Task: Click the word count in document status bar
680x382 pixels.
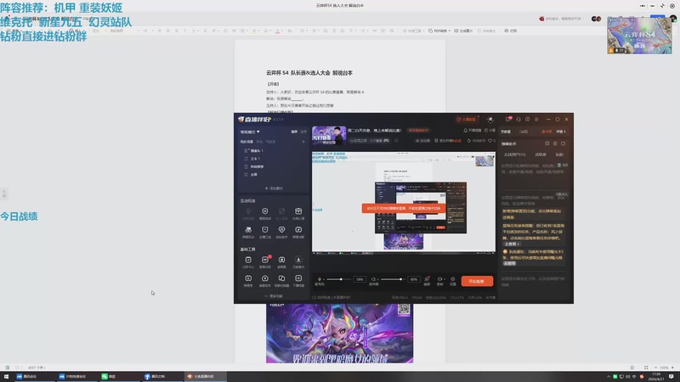Action: point(37,368)
